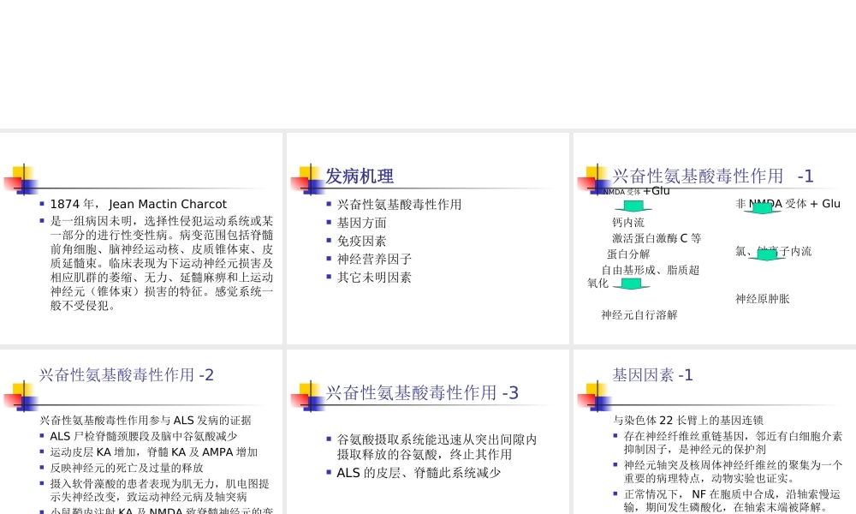Select the green arrow beneath "自由基形成、脂质超氧化"

tap(633, 283)
